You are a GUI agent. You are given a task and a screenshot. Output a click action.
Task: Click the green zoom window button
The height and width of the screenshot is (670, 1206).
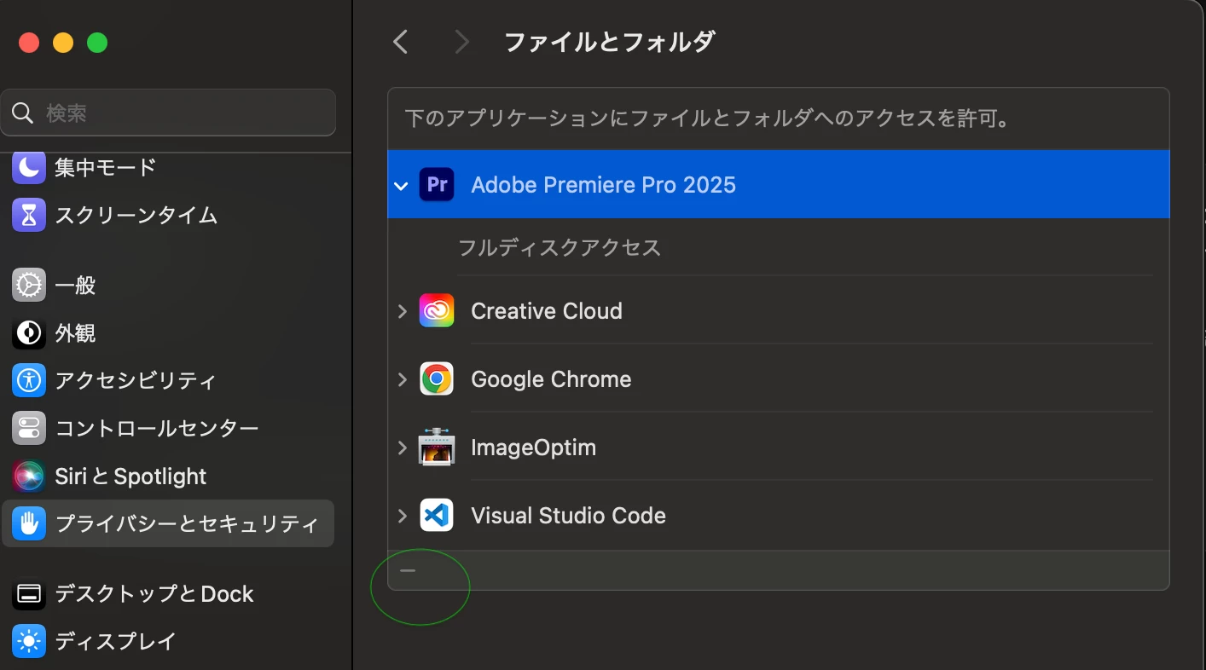(x=97, y=43)
